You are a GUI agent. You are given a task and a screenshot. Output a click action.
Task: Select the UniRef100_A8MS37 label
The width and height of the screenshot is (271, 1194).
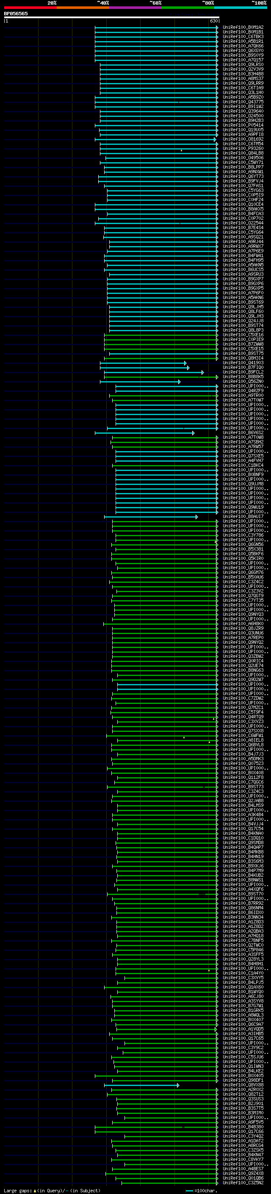(x=243, y=79)
